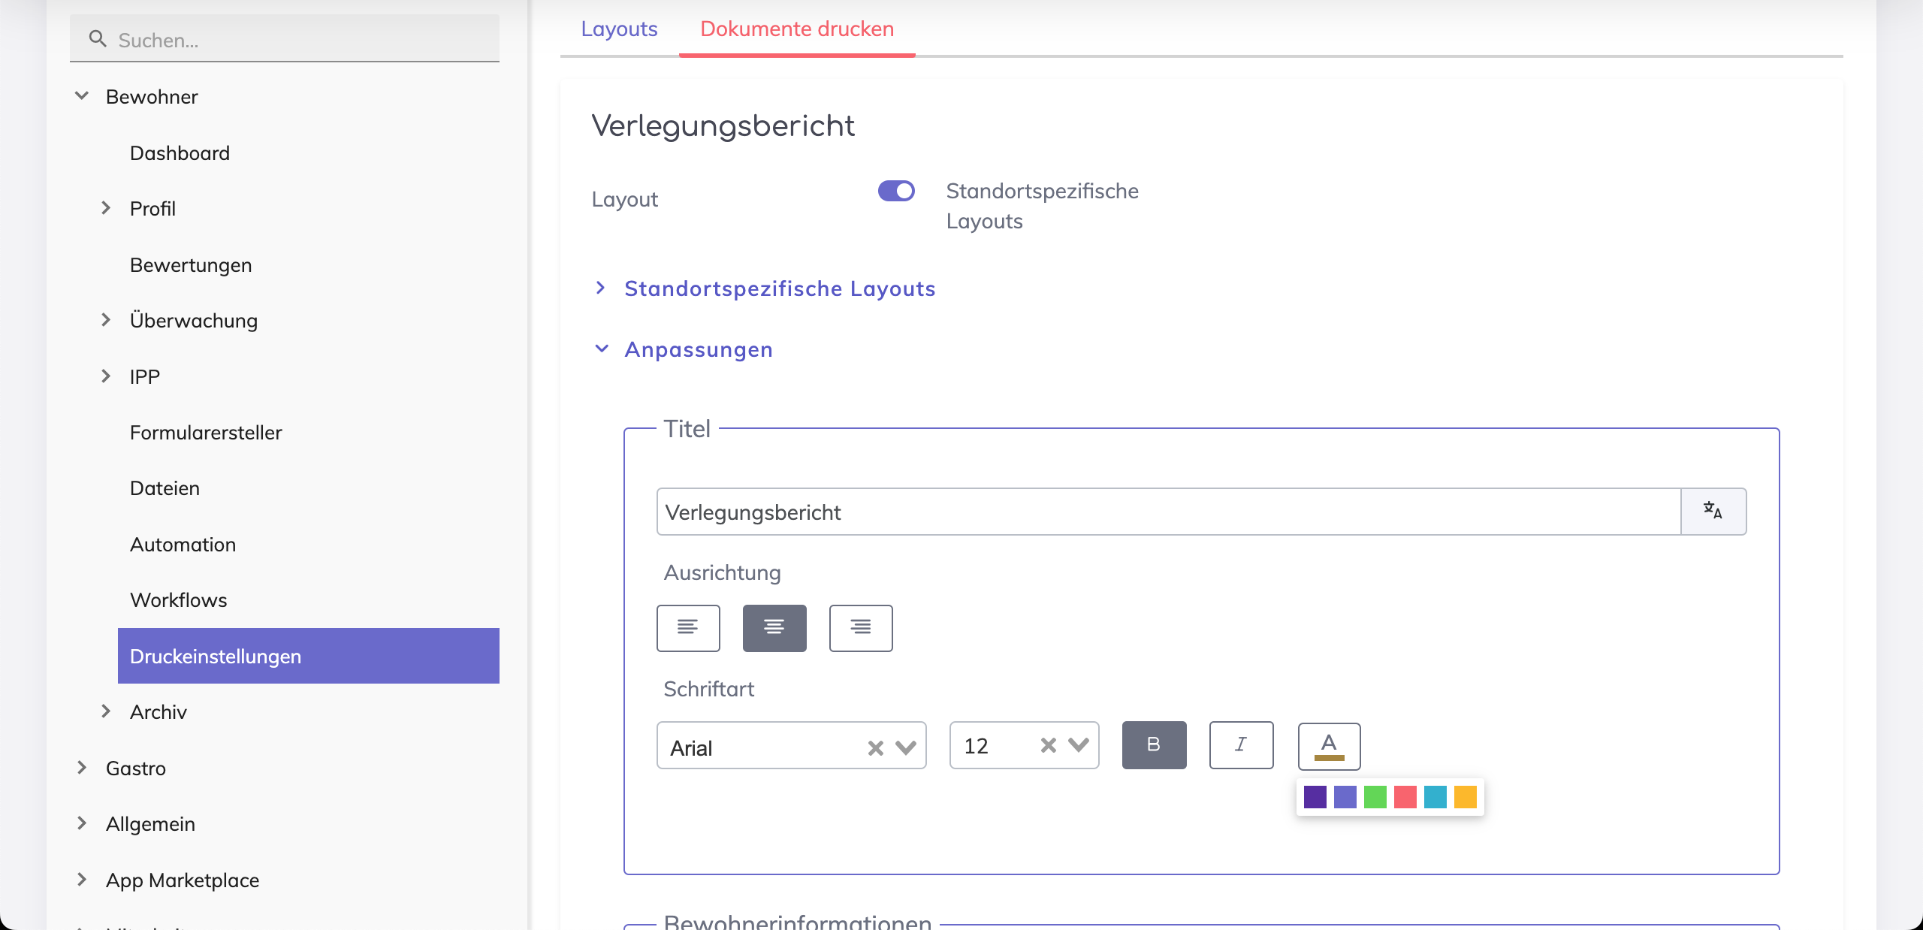The image size is (1923, 930).
Task: Open Formularersteller in sidebar
Action: (206, 433)
